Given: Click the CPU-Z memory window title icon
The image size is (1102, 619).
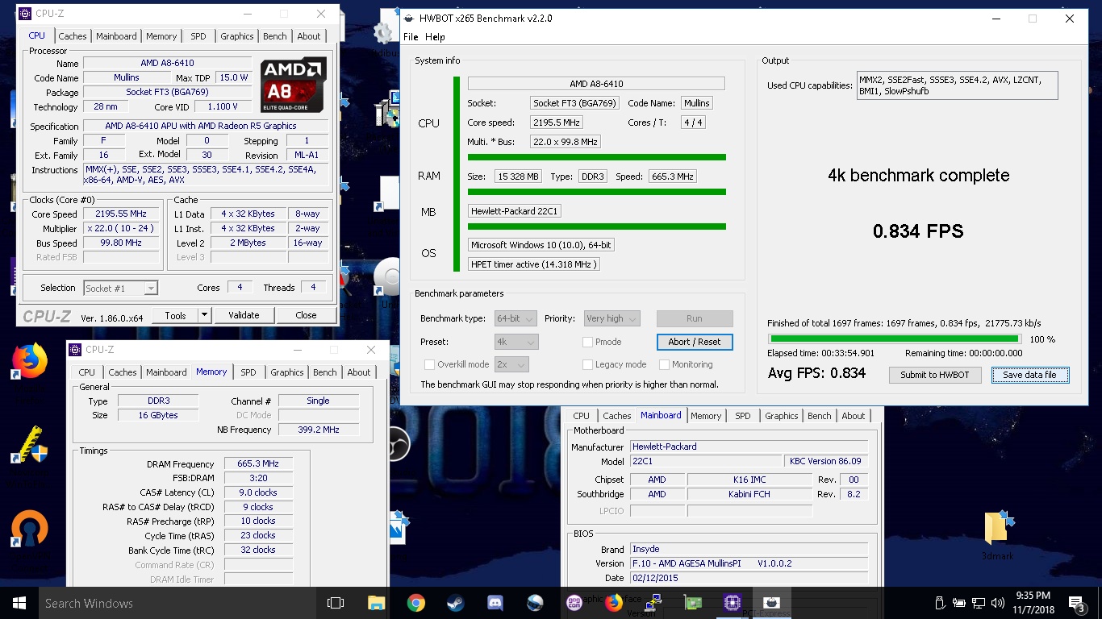Looking at the screenshot, I should click(75, 350).
